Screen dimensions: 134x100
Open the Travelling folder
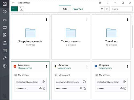[x=111, y=37]
